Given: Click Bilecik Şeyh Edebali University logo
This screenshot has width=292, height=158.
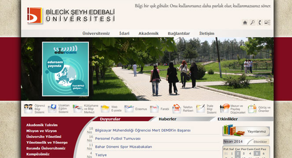Looking at the screenshot, I should pyautogui.click(x=71, y=16).
